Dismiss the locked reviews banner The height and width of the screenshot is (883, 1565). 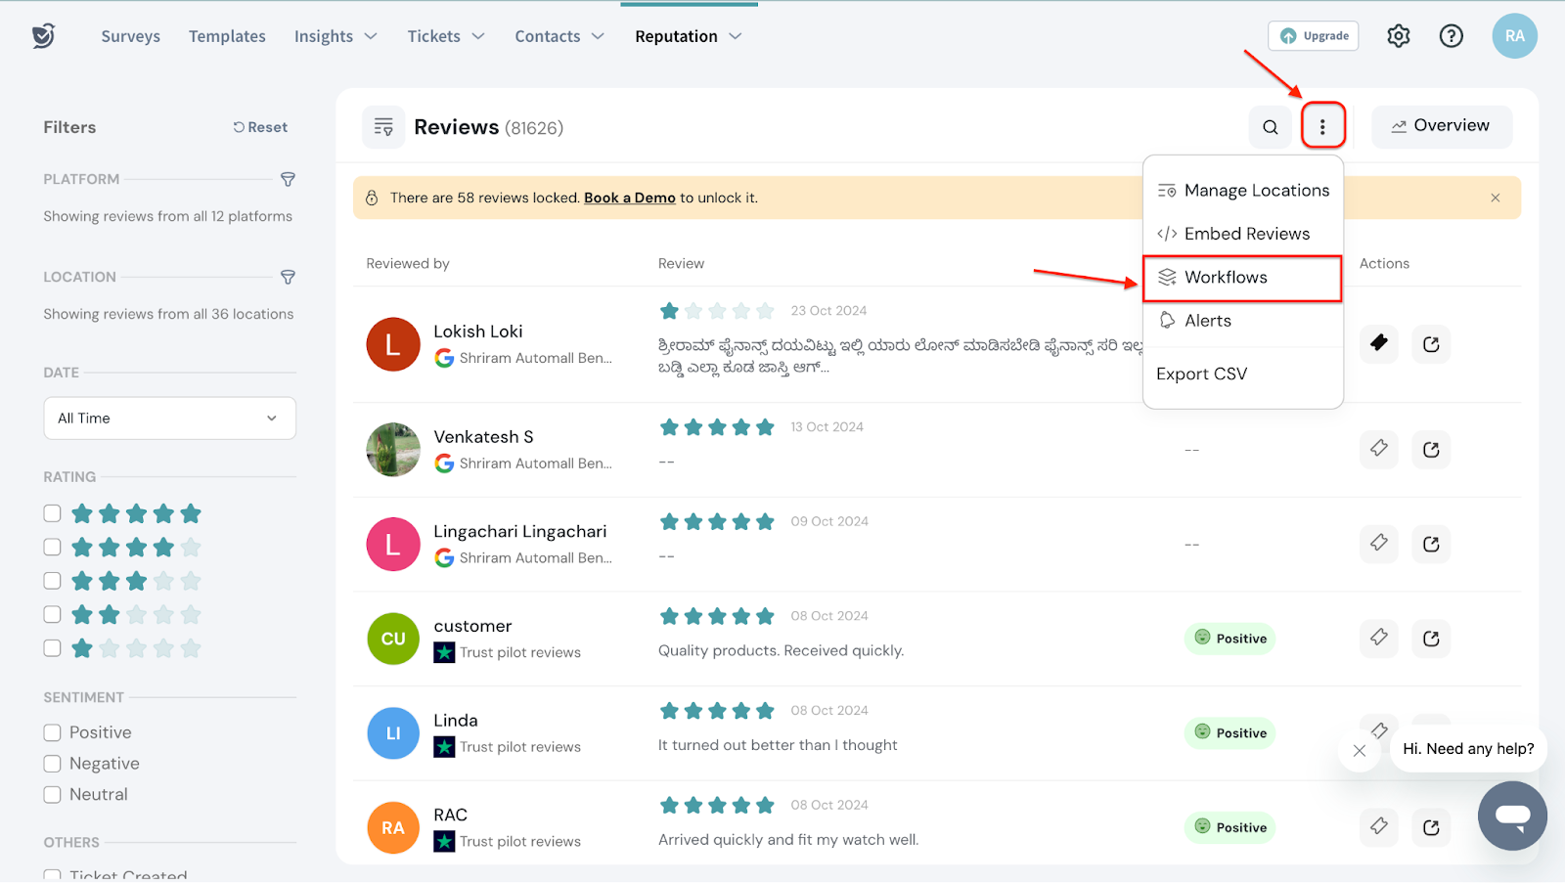[1495, 198]
